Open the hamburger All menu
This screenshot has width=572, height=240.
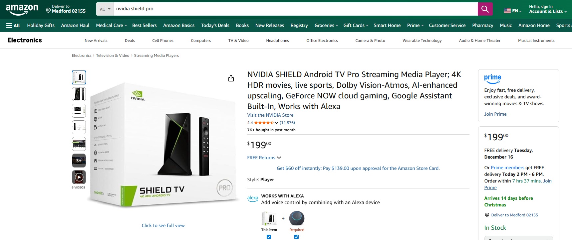tap(13, 26)
